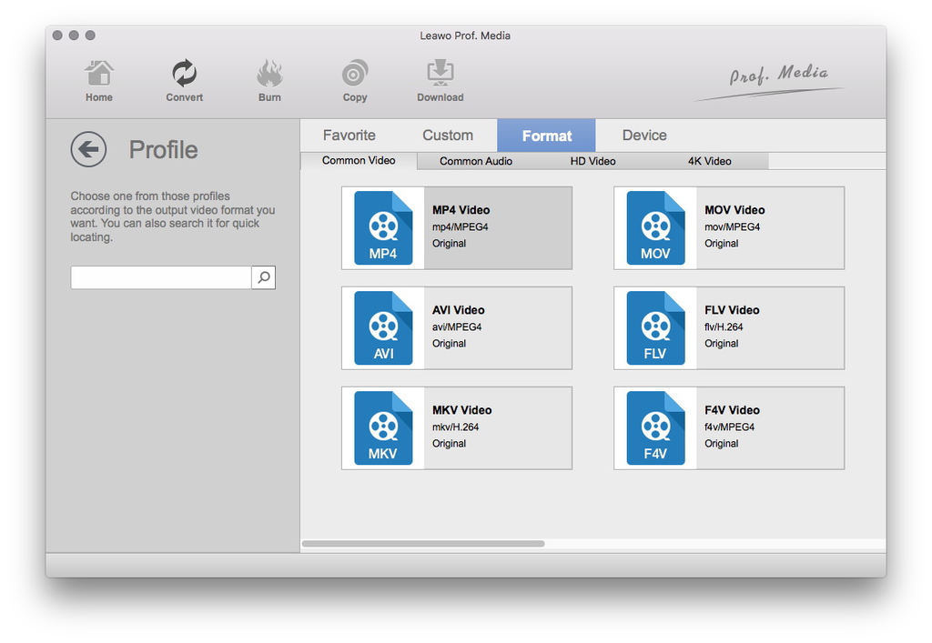Open the HD Video subtab
This screenshot has height=643, width=932.
tap(593, 161)
